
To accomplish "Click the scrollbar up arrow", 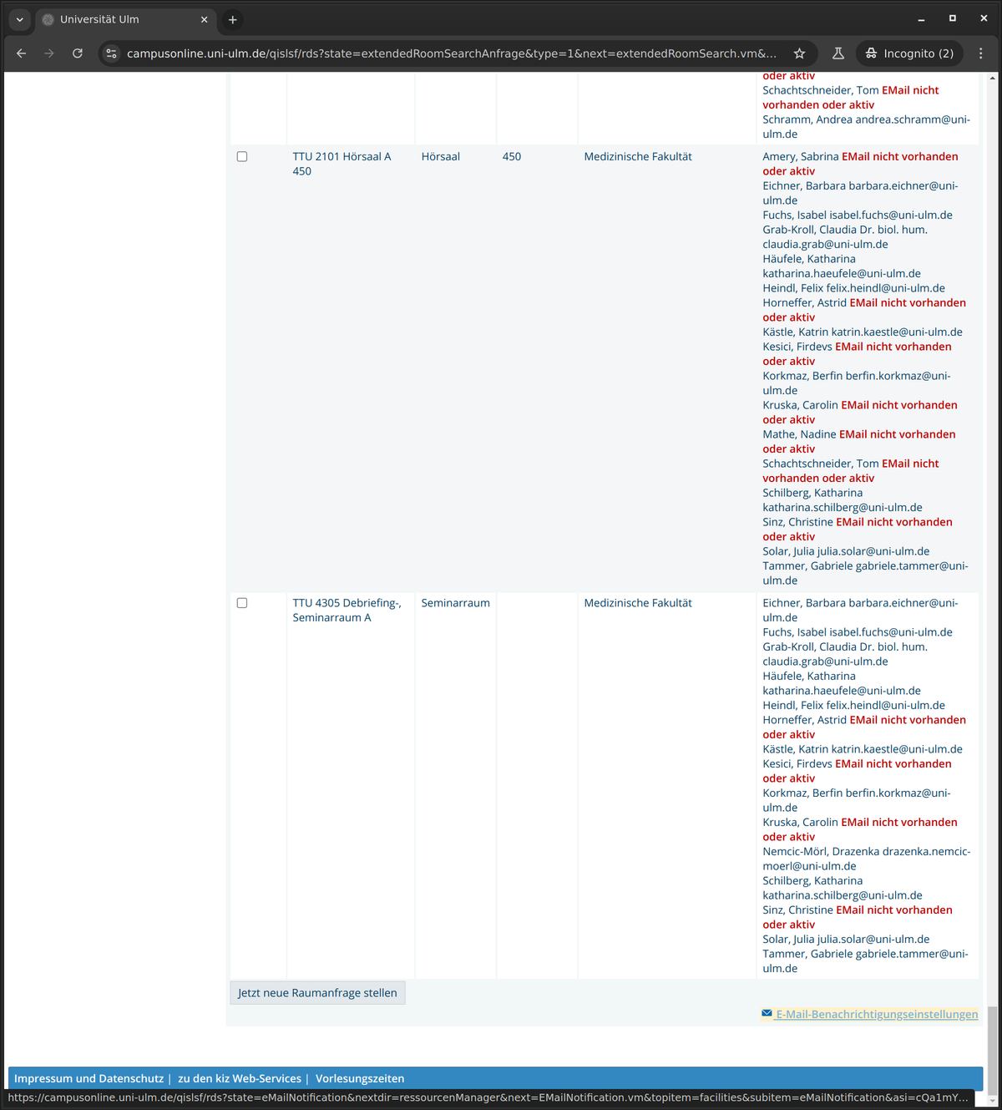I will coord(992,78).
